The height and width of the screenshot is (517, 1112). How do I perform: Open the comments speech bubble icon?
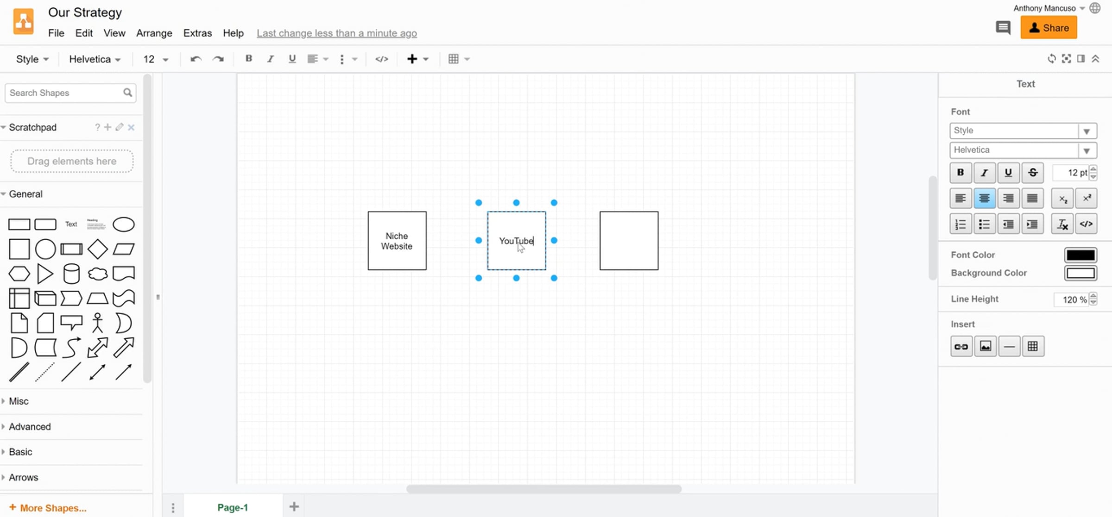click(1003, 28)
